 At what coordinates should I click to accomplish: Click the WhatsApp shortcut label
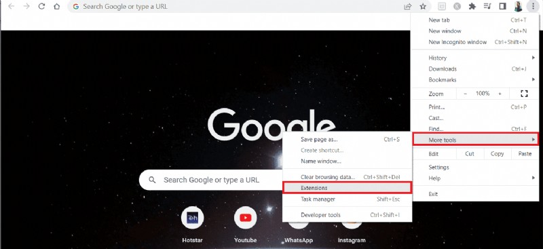pos(299,240)
